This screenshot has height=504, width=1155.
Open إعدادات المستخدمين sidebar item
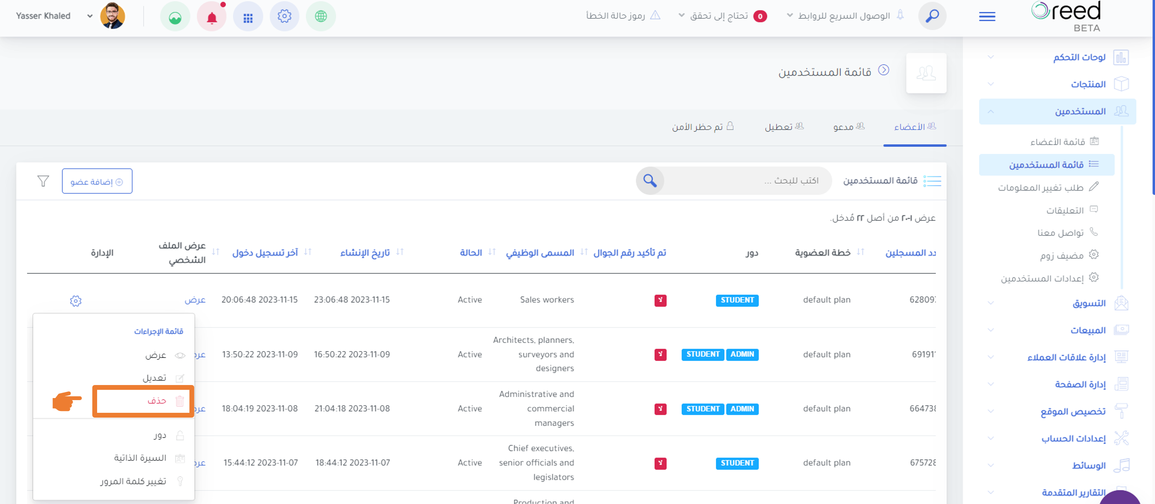coord(1049,278)
